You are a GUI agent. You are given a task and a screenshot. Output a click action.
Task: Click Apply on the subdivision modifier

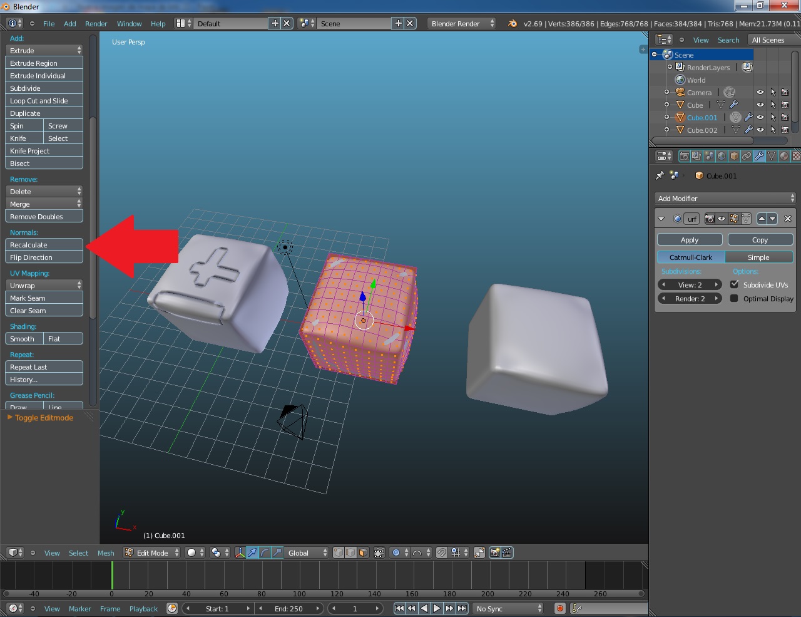690,240
